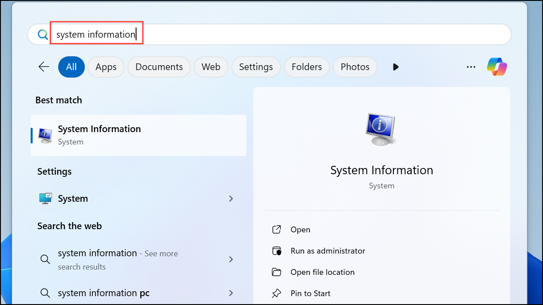
Task: Click the magnifying glass search icon
Action: 42,34
